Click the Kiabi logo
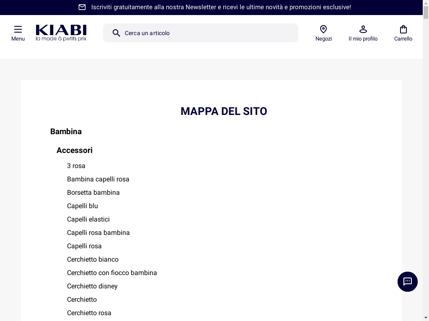Screen dimensions: 429x321 (x=61, y=33)
